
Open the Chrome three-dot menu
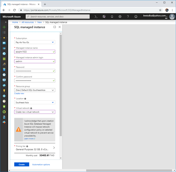pos(172,10)
